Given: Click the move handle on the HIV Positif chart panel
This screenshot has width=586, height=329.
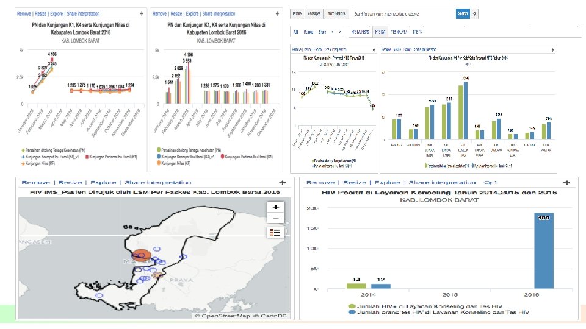Looking at the screenshot, I should [x=566, y=182].
